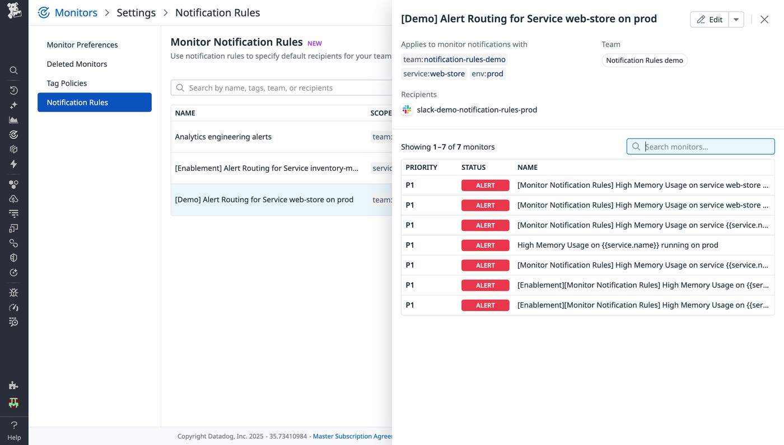Click the team:notification-rules-demo tag
Viewport: 784px width, 445px height.
(455, 59)
